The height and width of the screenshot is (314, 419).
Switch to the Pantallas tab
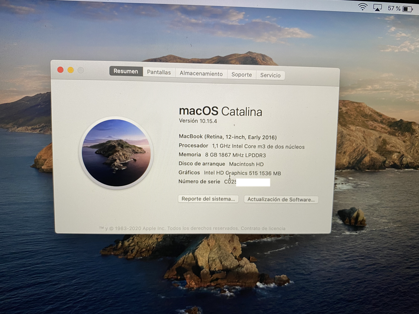[x=159, y=72]
